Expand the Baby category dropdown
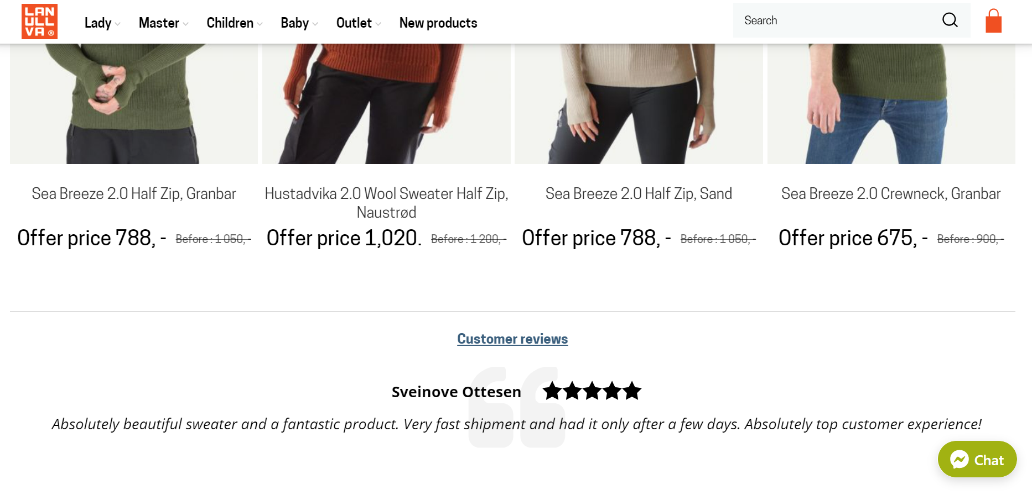The width and height of the screenshot is (1032, 495). pyautogui.click(x=299, y=23)
